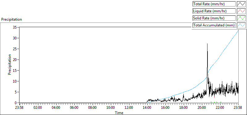Viewport: 247px width, 115px height.
Task: Click the vertical Precipitation y-axis title
Action: tap(10, 64)
